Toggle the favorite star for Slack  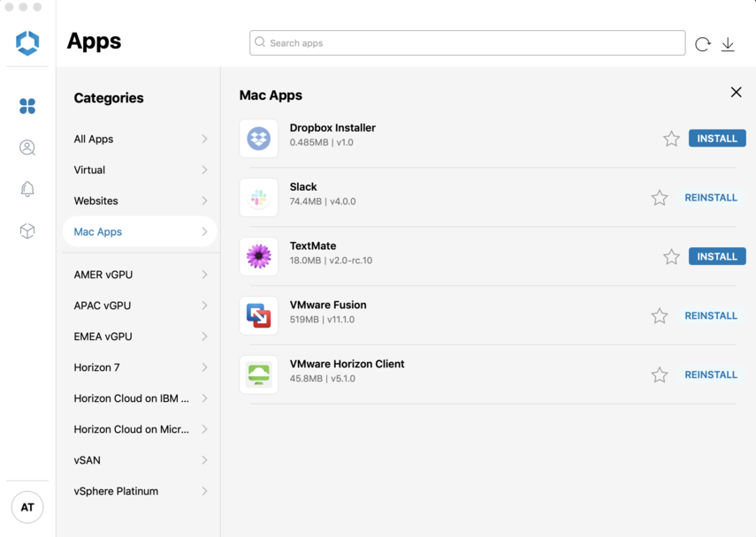pos(660,198)
